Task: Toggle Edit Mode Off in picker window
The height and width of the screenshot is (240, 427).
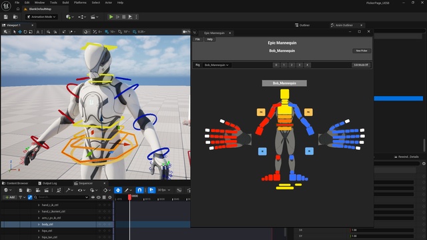Action: (x=361, y=65)
